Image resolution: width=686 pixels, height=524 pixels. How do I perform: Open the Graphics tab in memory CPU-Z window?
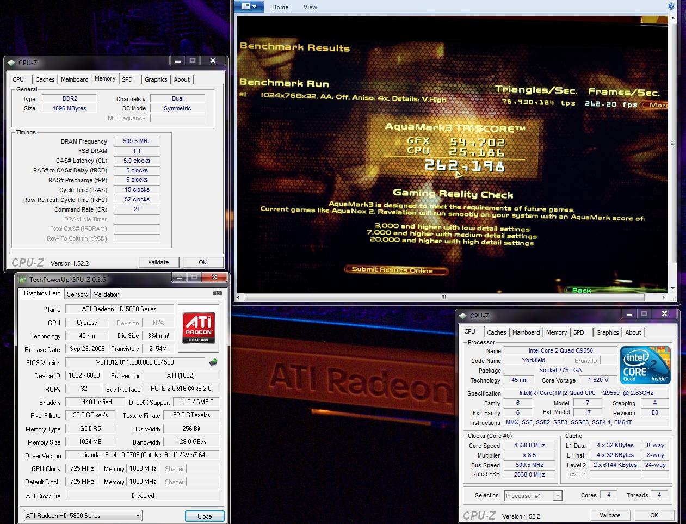[x=156, y=79]
